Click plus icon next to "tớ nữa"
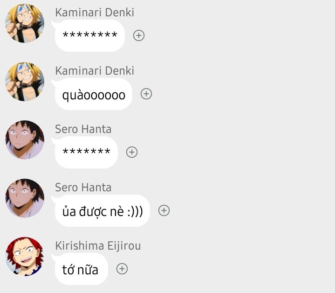 coord(122,269)
